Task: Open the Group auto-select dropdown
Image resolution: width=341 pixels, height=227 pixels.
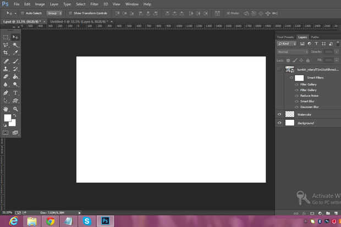Action: tap(54, 12)
